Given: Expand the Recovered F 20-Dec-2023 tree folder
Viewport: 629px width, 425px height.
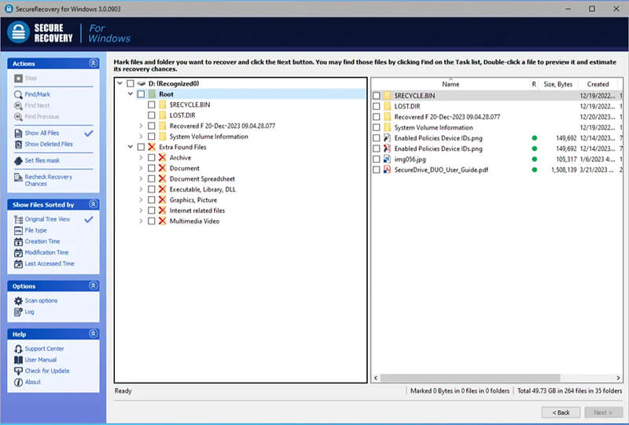Looking at the screenshot, I should coord(141,126).
